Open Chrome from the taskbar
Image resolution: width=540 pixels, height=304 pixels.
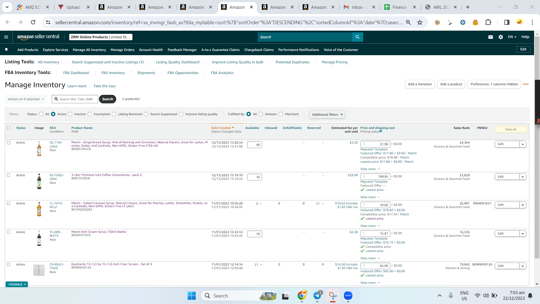coord(302,296)
